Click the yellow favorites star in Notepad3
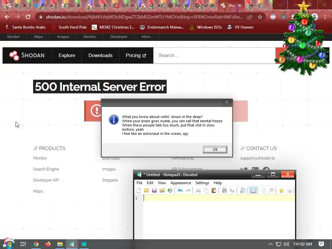 point(281,190)
